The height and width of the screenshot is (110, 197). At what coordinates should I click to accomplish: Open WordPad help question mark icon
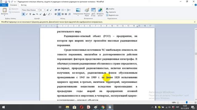196,5
